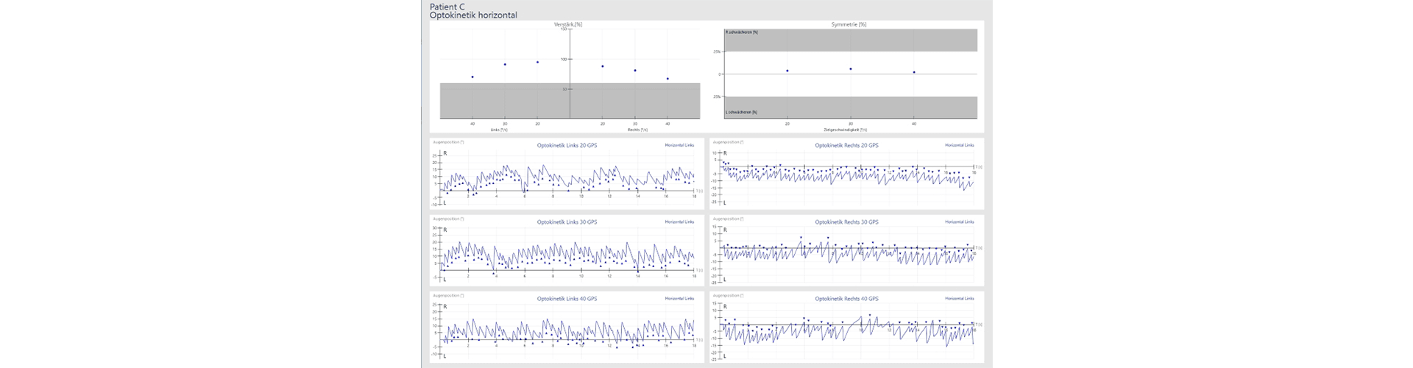Image resolution: width=1413 pixels, height=368 pixels.
Task: Click the Patient C title text
Action: [447, 7]
